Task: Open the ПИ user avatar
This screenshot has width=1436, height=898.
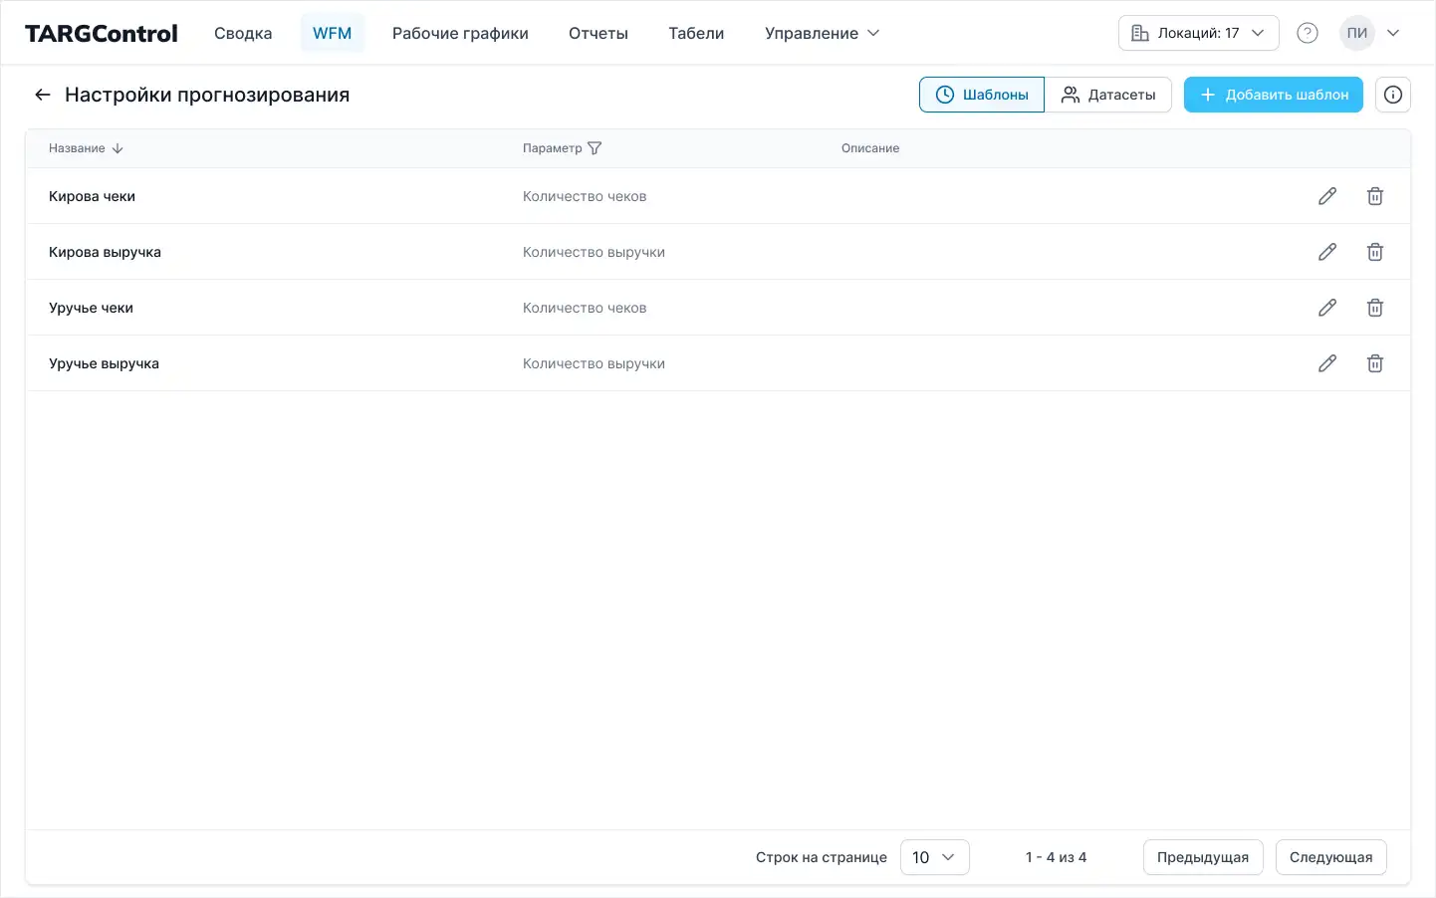Action: 1357,33
